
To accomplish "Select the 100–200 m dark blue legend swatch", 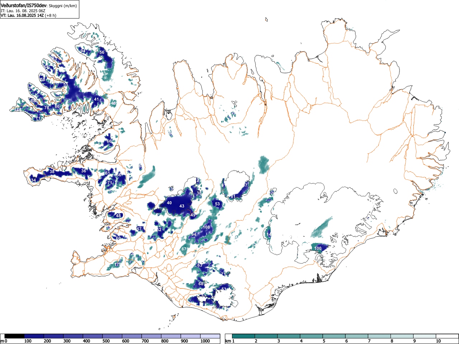I will coord(34,336).
